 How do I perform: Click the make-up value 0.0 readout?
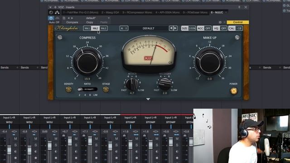(x=209, y=79)
